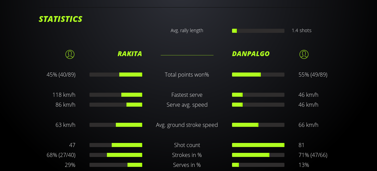Image resolution: width=377 pixels, height=171 pixels.
Task: Click the Avg. ground stroke speed label
Action: [187, 125]
